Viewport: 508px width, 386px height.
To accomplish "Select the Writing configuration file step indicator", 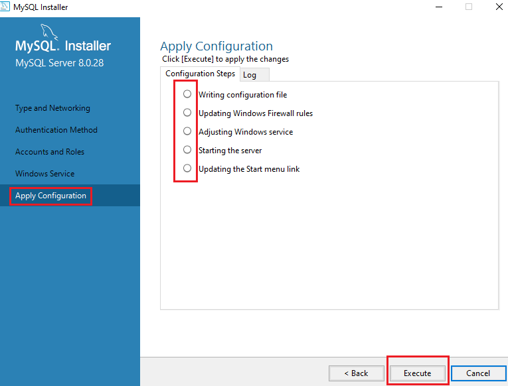I will click(187, 94).
